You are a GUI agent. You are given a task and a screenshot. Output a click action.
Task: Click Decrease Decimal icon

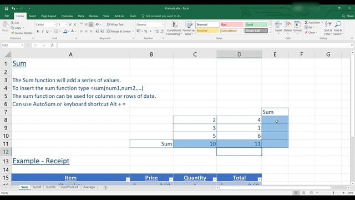(162, 31)
